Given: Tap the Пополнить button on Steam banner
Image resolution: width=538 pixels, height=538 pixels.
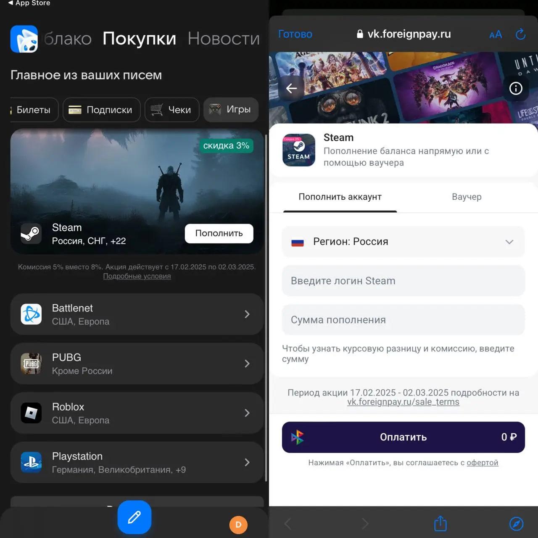Looking at the screenshot, I should click(x=219, y=233).
